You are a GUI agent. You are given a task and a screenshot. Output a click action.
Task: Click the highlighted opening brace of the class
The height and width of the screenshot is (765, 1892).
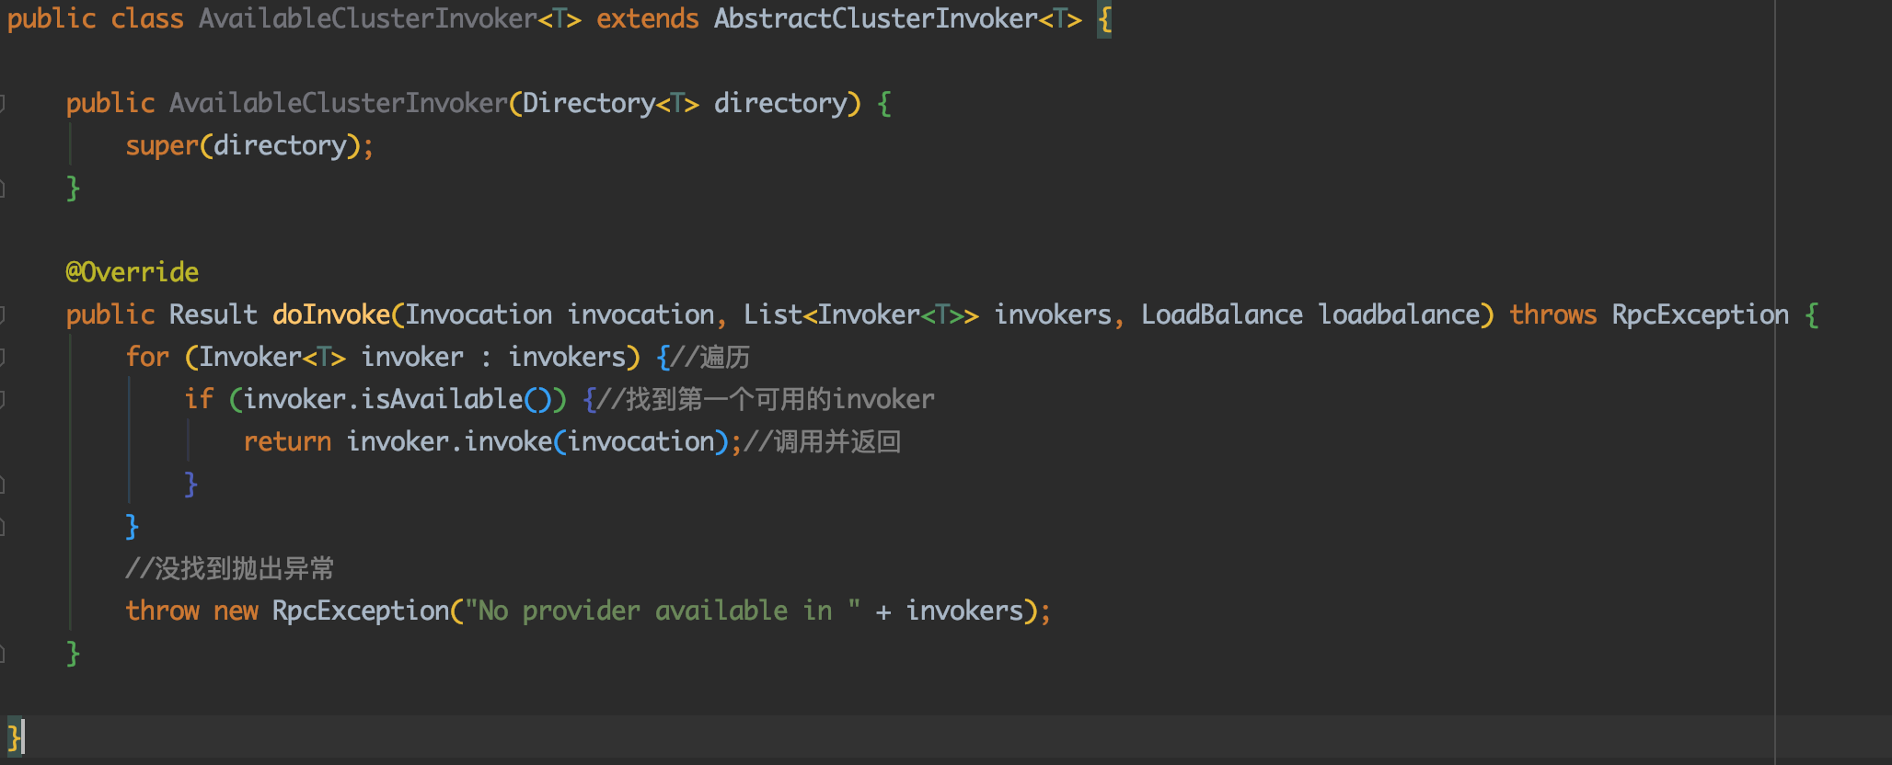coord(1104,18)
